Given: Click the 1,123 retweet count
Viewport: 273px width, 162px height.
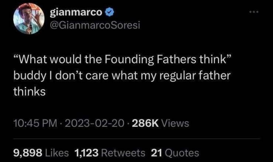Looking at the screenshot, I should (x=86, y=152).
